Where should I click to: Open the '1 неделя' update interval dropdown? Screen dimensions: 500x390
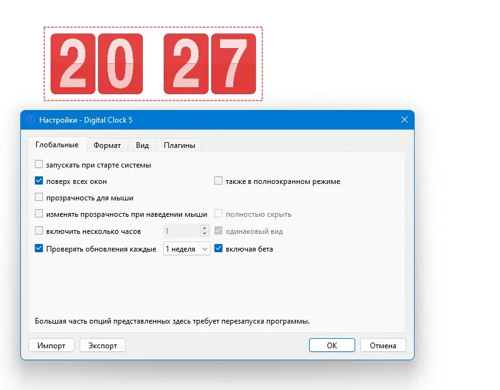coord(186,249)
